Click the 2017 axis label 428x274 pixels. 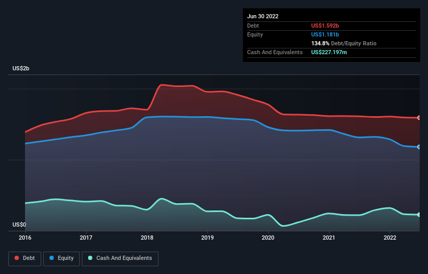coord(86,238)
